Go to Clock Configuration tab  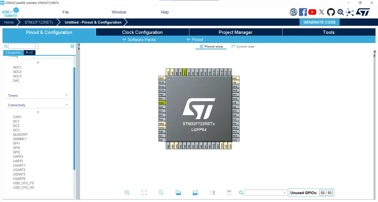click(x=142, y=32)
